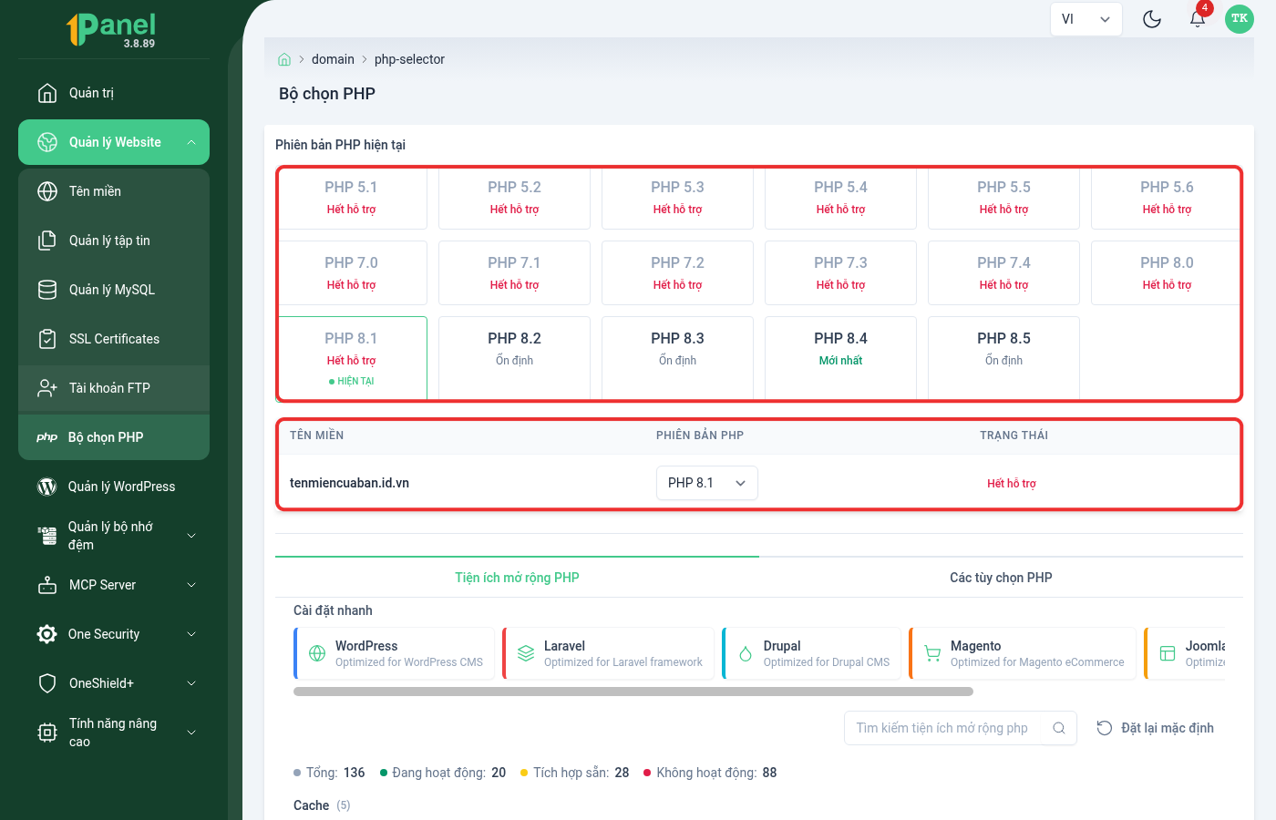Click the Magento shopping cart icon
1276x820 pixels.
point(932,653)
